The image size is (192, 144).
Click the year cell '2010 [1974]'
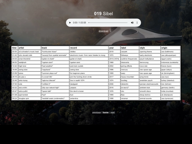[x=114, y=59]
